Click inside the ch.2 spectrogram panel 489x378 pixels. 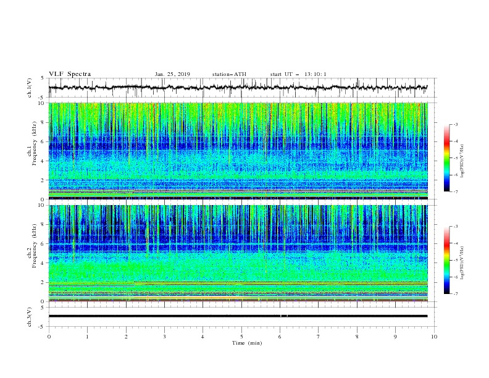pos(238,253)
